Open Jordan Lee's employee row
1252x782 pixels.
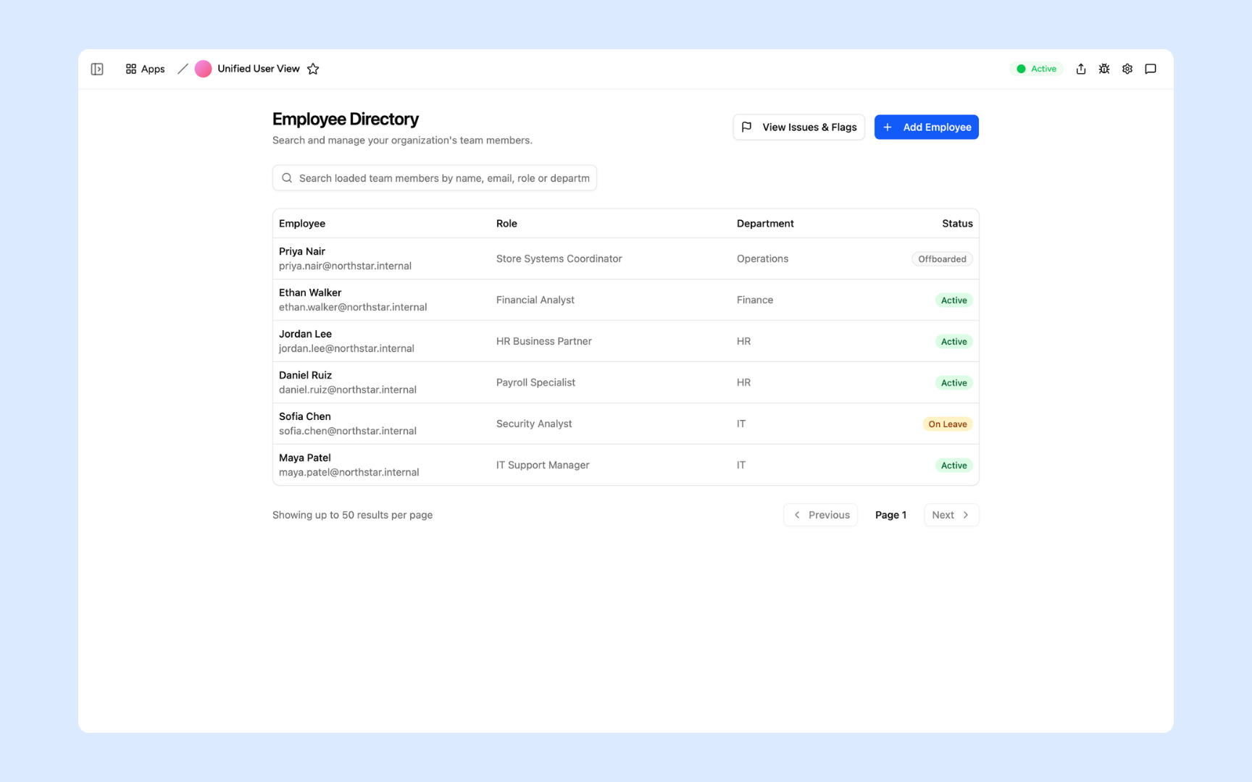(626, 341)
